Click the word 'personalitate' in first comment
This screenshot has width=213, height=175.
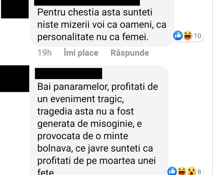pyautogui.click(x=66, y=37)
